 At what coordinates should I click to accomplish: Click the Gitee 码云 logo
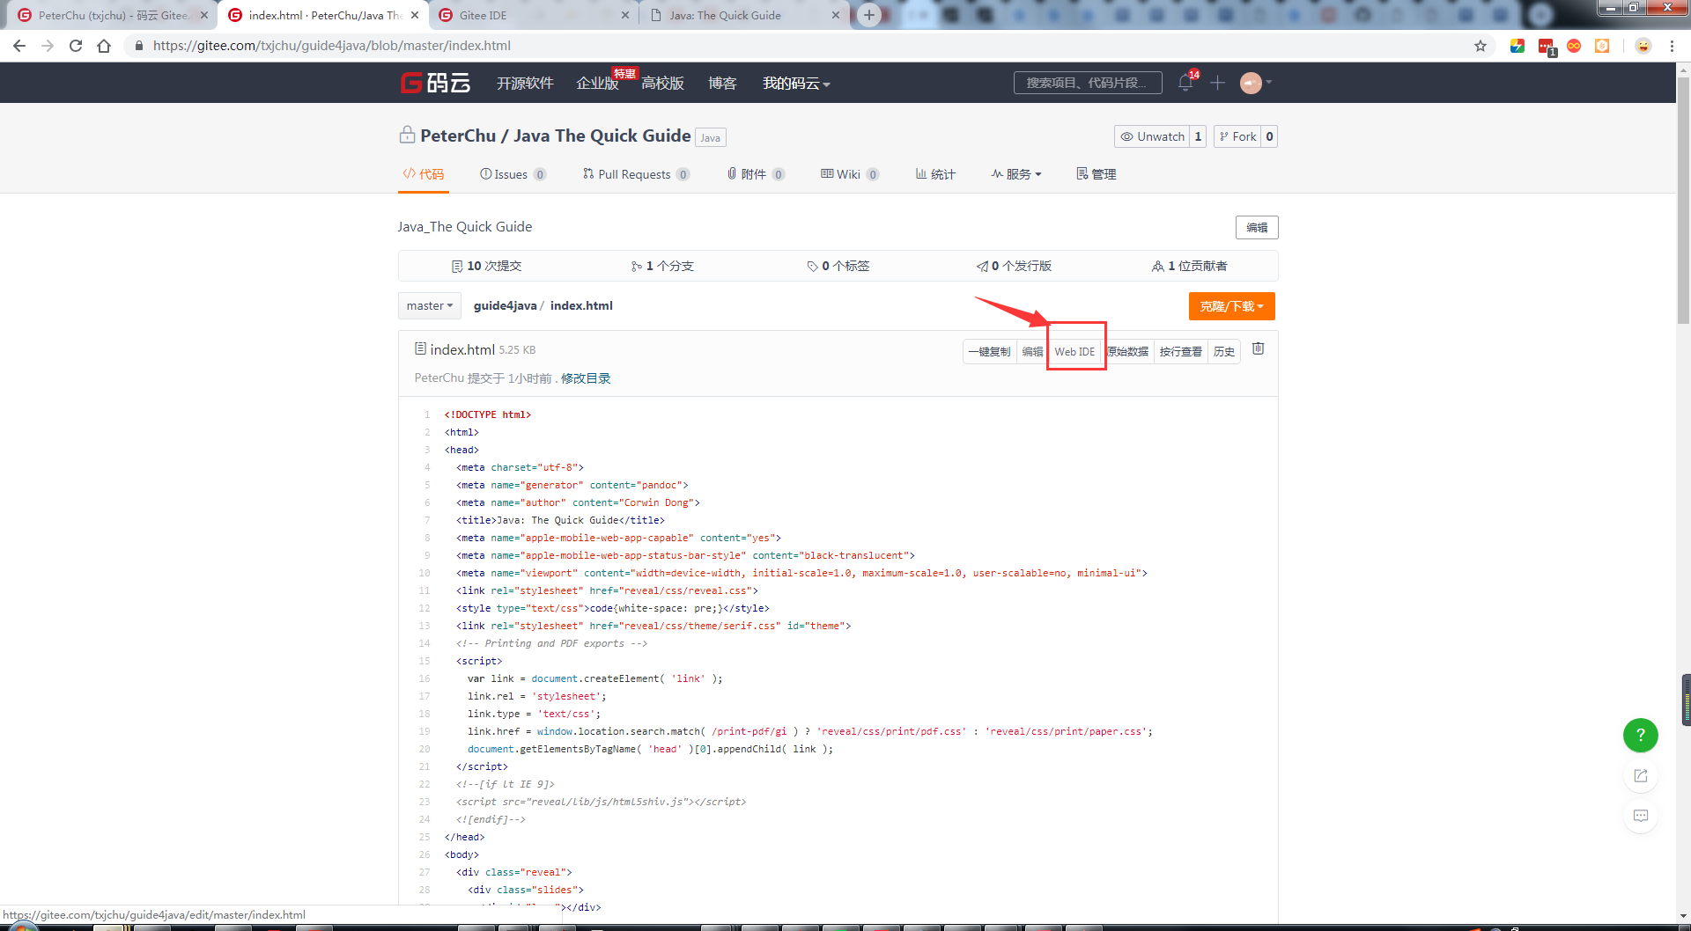[x=435, y=82]
